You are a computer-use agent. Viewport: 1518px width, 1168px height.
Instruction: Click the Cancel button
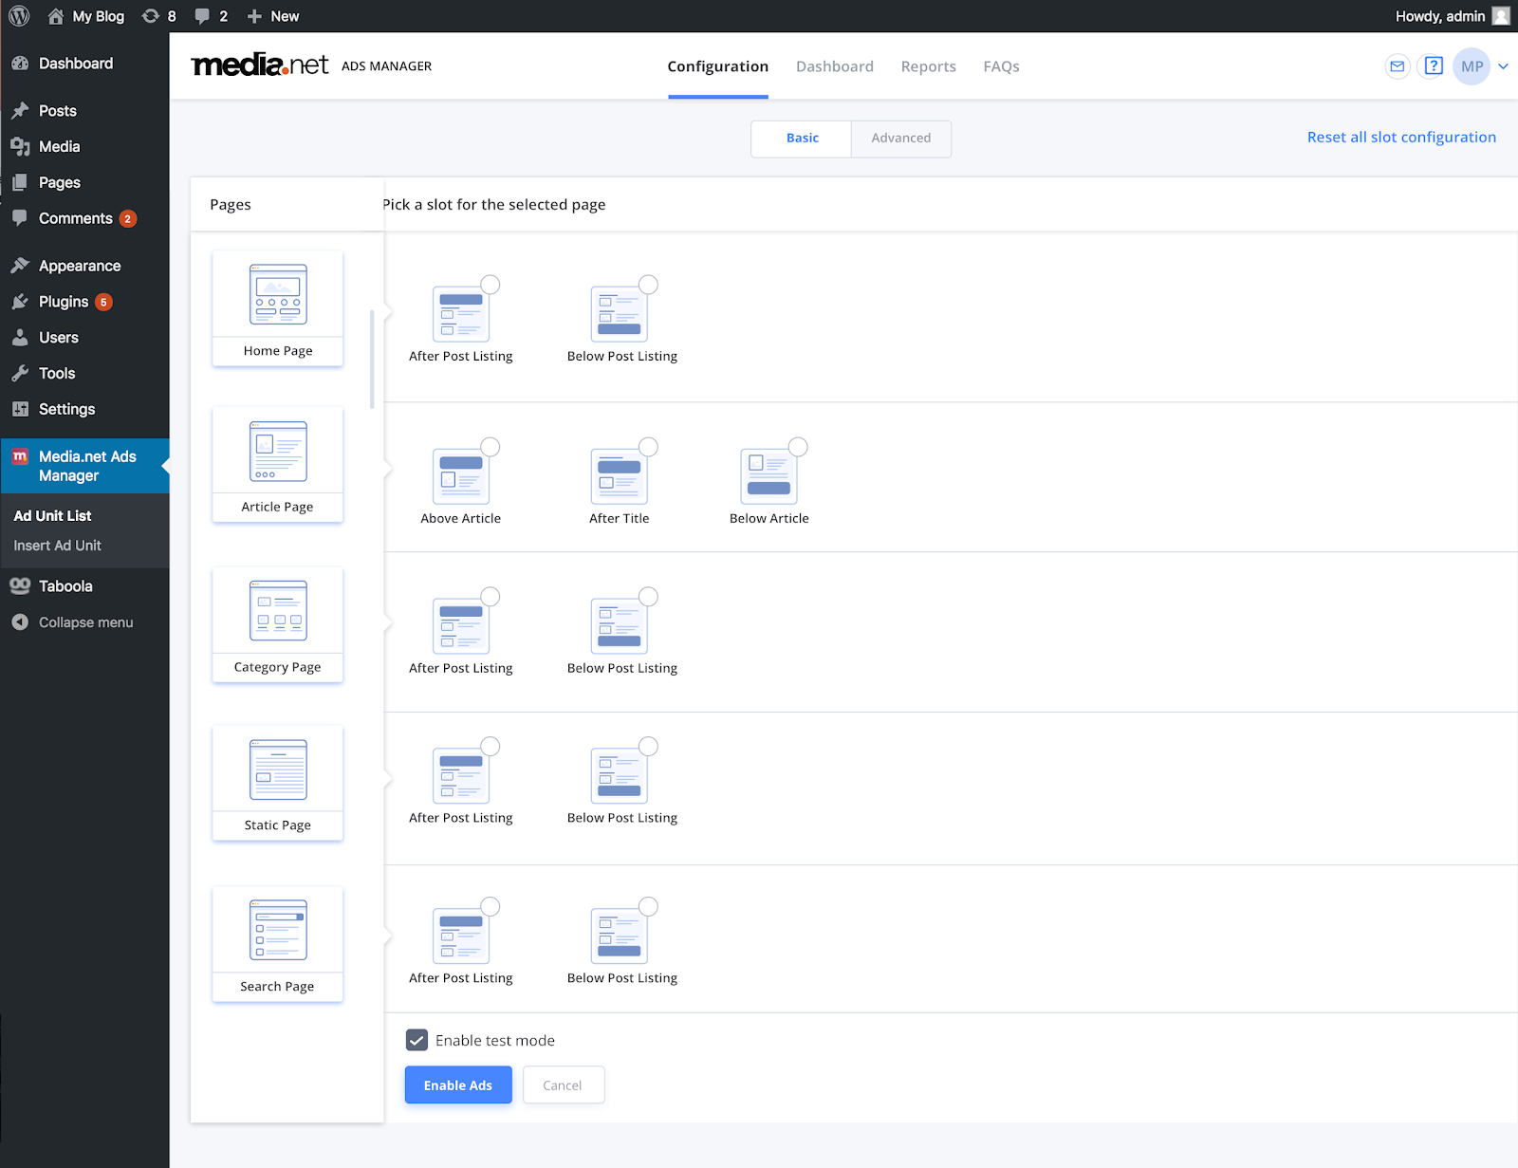[x=563, y=1085]
